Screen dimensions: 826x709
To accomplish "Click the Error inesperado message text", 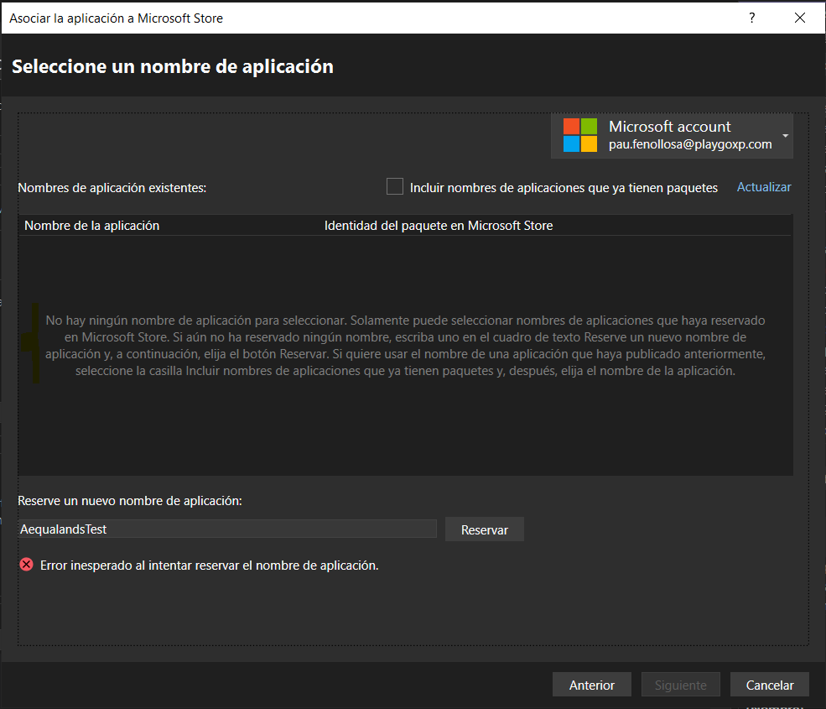I will 209,565.
